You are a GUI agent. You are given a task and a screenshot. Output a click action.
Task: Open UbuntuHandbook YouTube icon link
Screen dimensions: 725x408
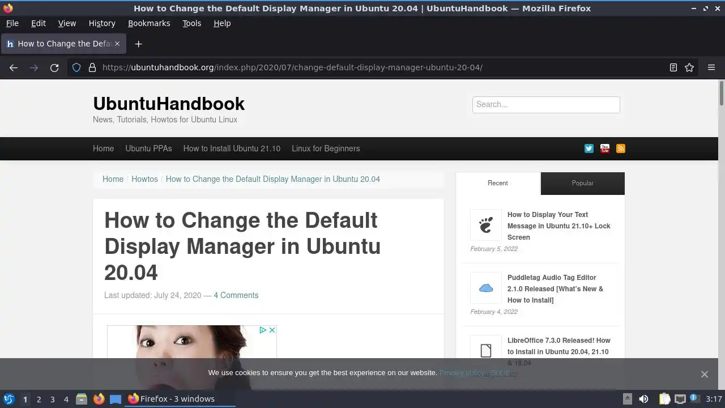[605, 148]
